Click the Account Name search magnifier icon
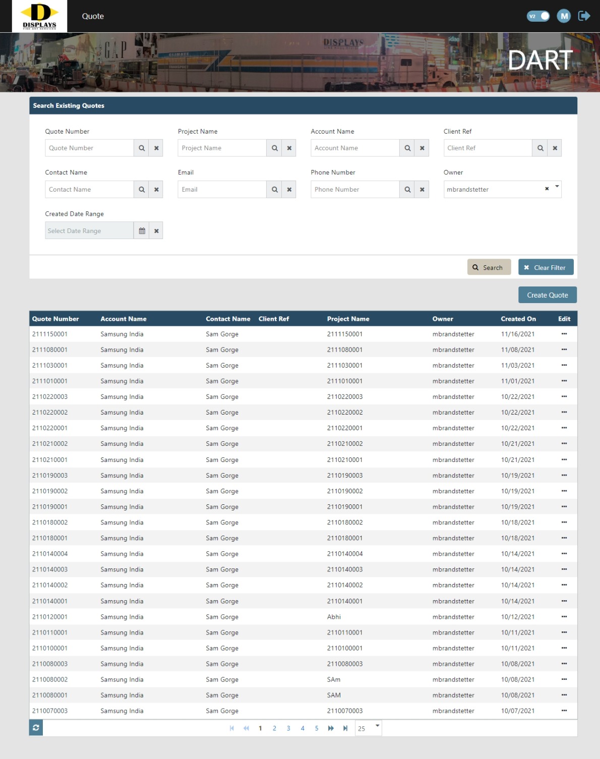Screen dimensions: 600x759 [407, 148]
